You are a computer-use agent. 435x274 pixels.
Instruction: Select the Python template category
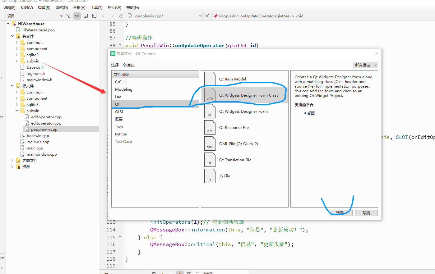tap(155, 134)
